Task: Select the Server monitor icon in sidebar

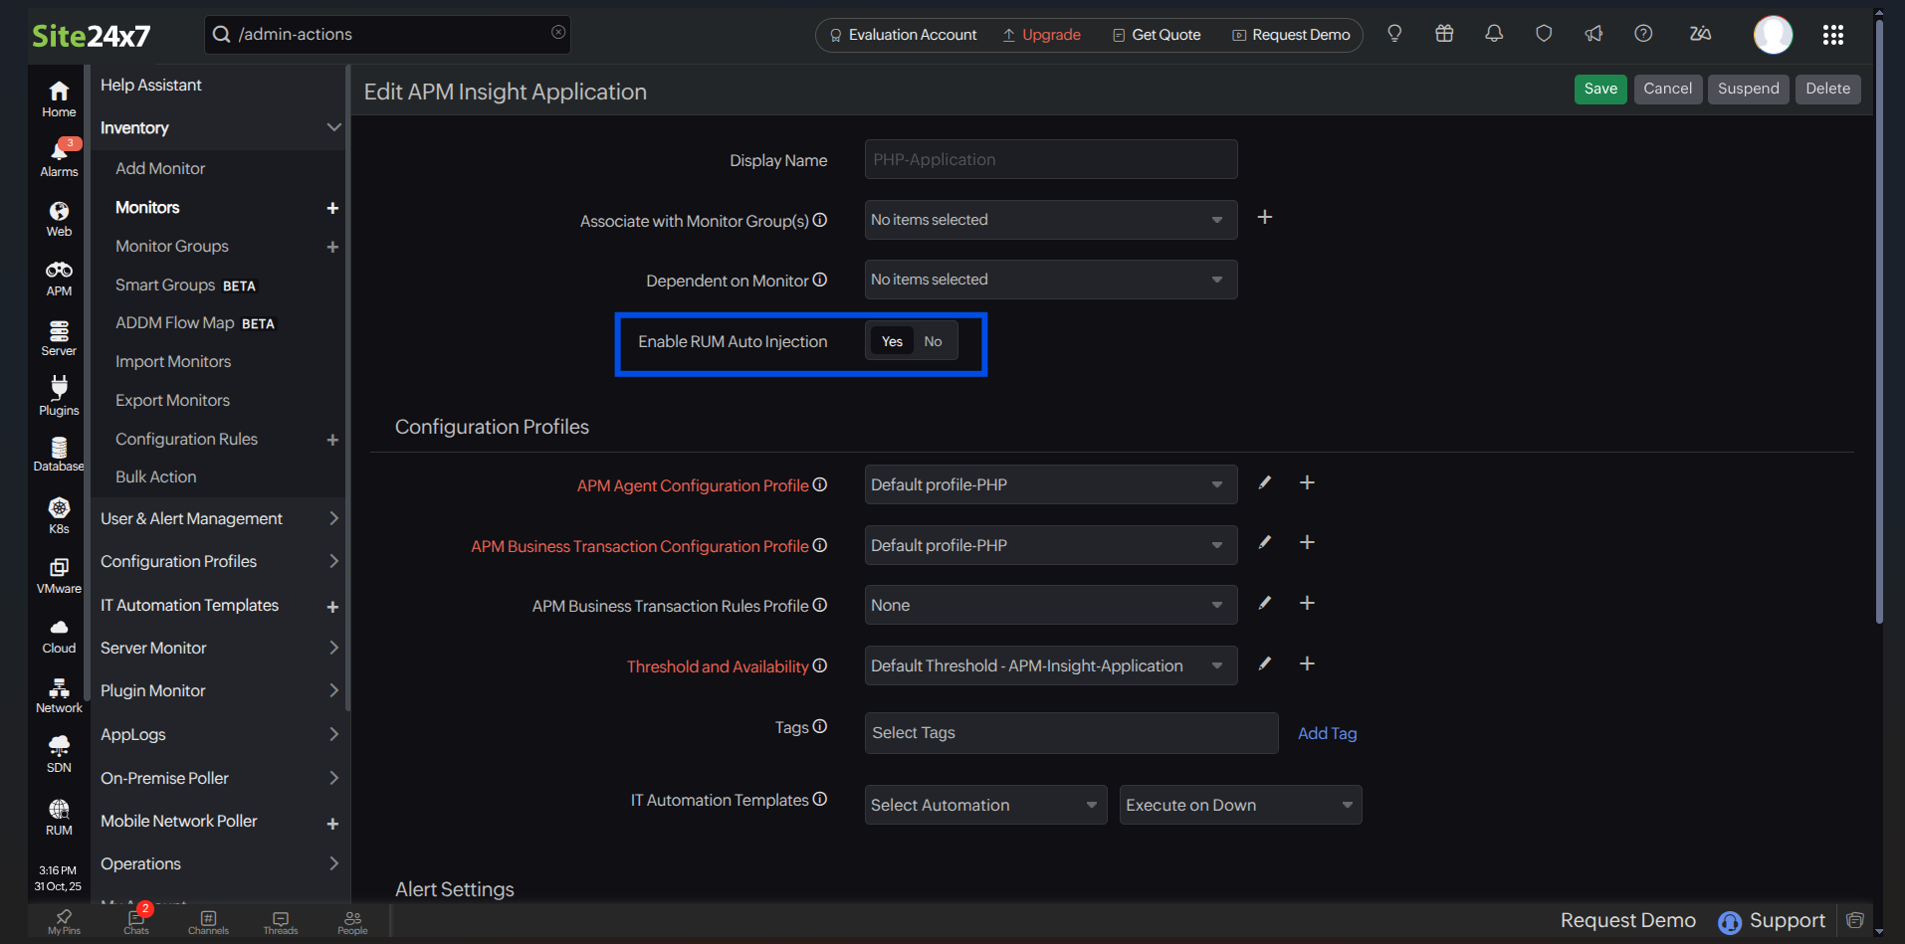Action: click(58, 335)
